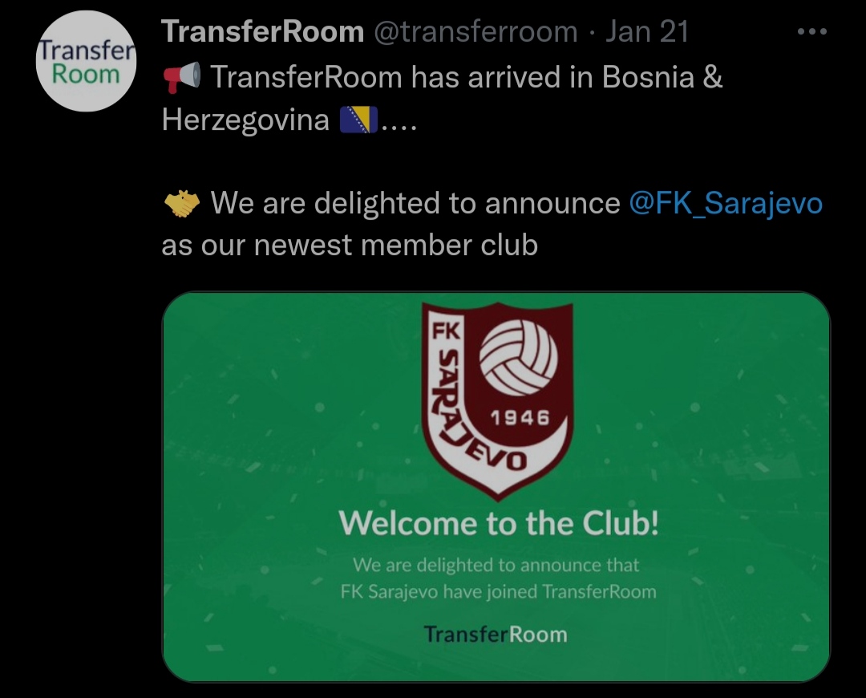The image size is (866, 698).
Task: Click the 'We are delighted to announce that' image line
Action: [x=496, y=566]
